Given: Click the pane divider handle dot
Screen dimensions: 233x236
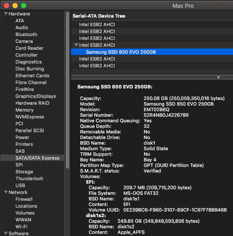Looking at the screenshot, I should click(x=218, y=77).
